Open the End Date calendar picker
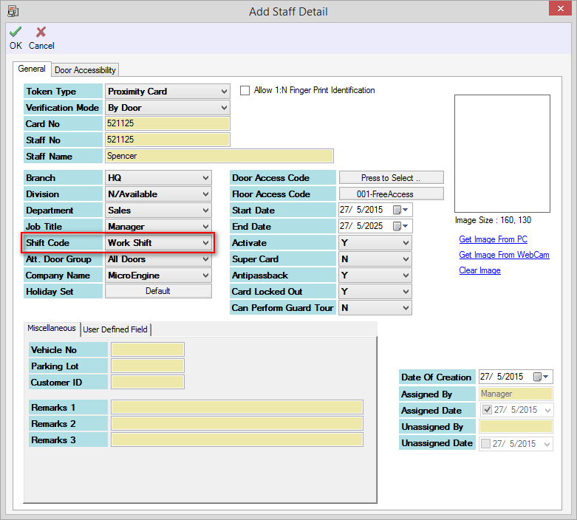The image size is (577, 520). (399, 227)
